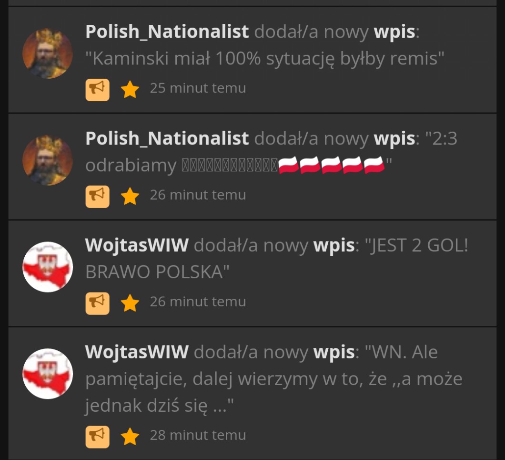Viewport: 505px width, 460px height.
Task: Open the wpis link on BRAWO POLSKA entry
Action: 334,246
